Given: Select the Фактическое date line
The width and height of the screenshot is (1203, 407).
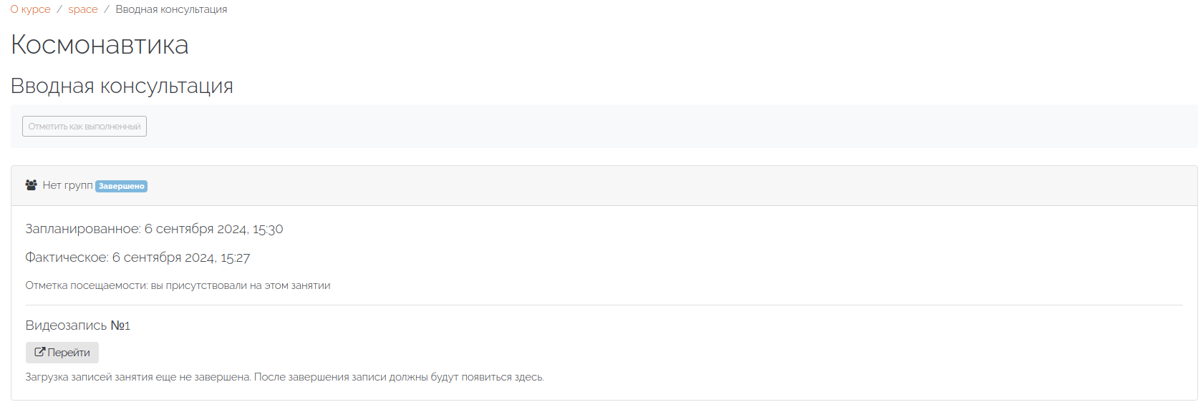Looking at the screenshot, I should 137,258.
